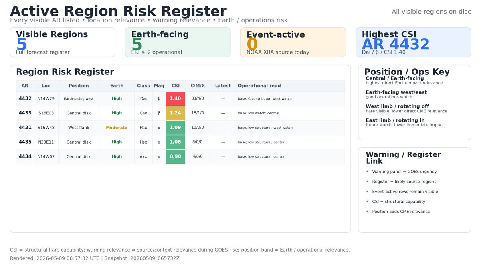This screenshot has height=270, width=481.
Task: Click the 'West limb / rotating off' entry
Action: (x=406, y=108)
